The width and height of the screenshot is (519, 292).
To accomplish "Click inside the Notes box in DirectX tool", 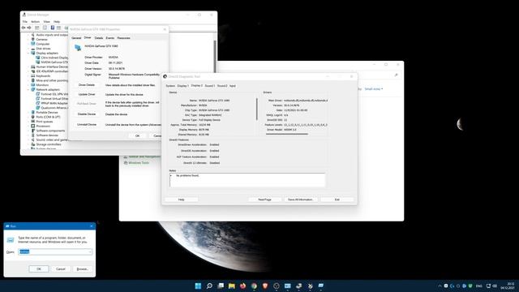I will point(247,180).
